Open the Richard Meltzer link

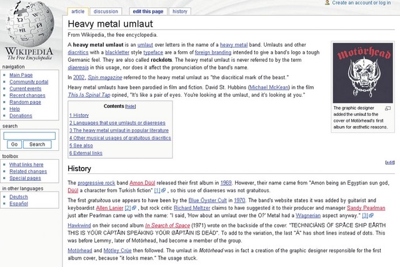pyautogui.click(x=192, y=208)
